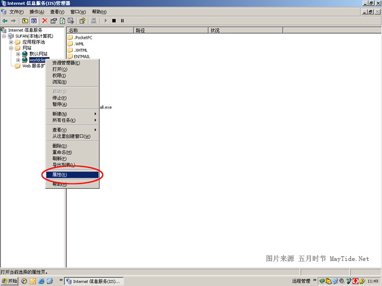Click the red Delete icon in toolbar
The height and width of the screenshot is (286, 382).
[x=44, y=20]
